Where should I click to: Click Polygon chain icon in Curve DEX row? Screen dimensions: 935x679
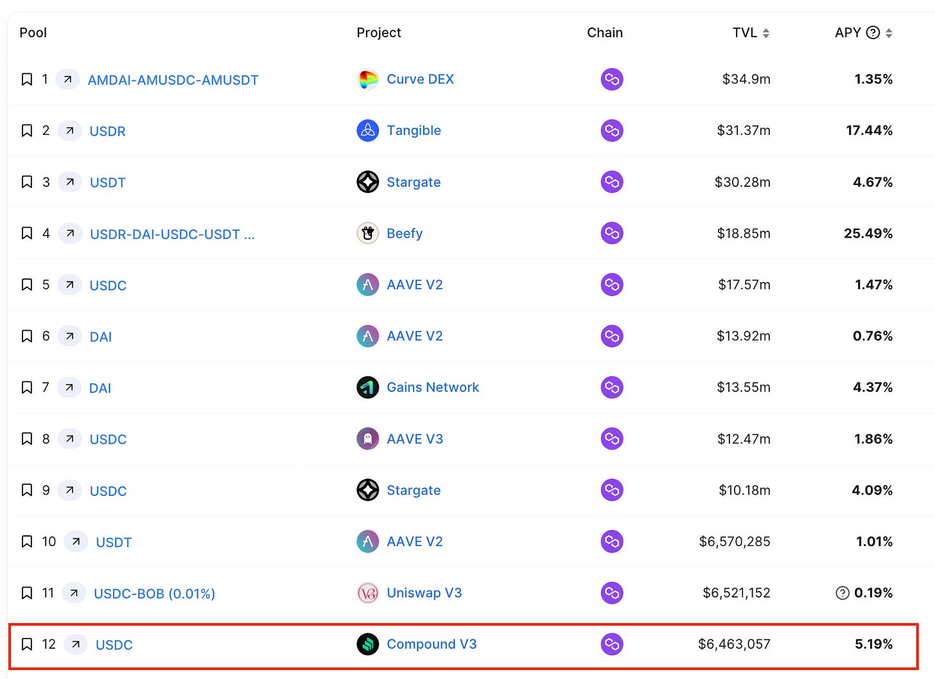pyautogui.click(x=612, y=79)
